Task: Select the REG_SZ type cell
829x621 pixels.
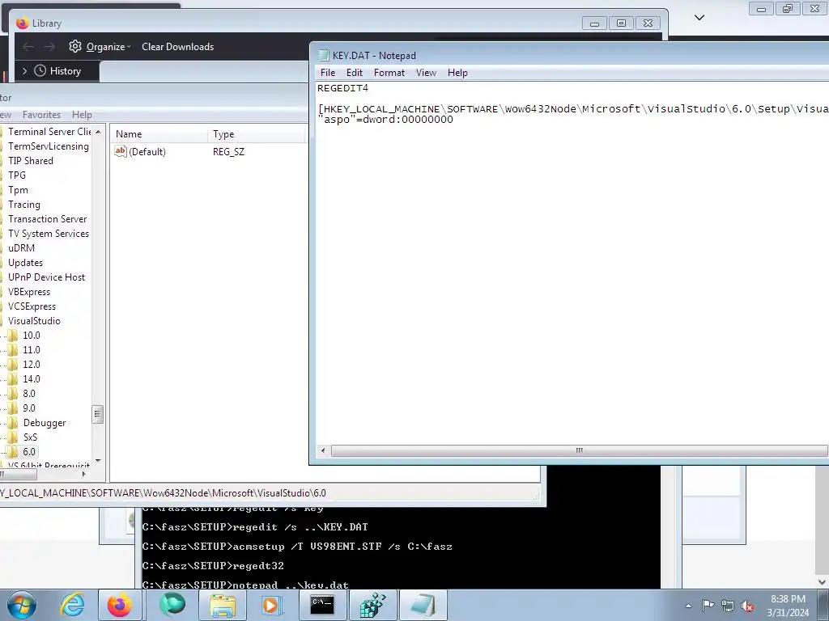Action: point(228,151)
